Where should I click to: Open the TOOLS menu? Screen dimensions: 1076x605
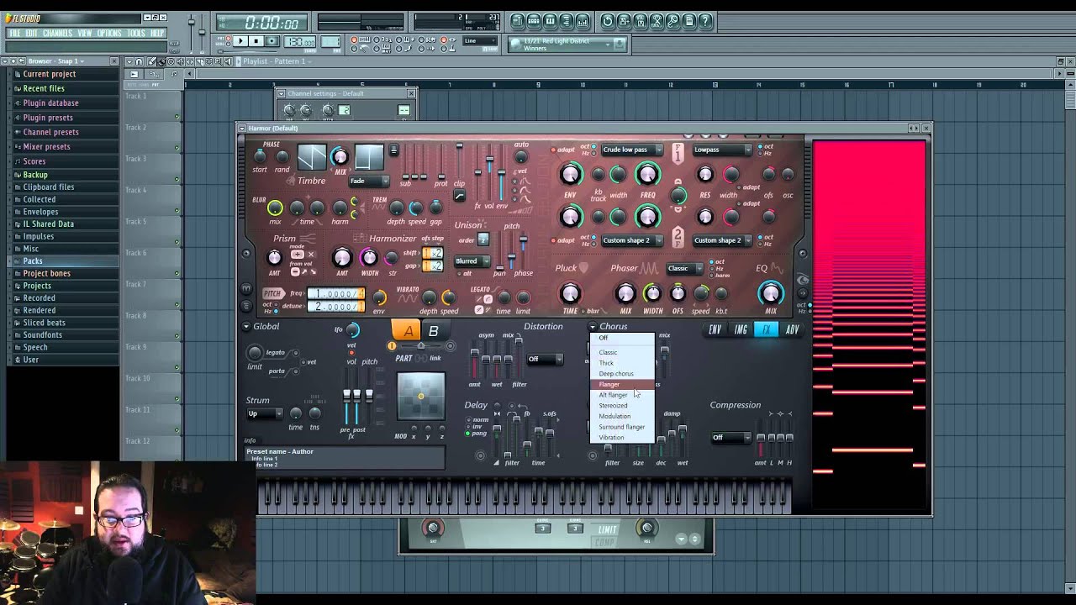(x=136, y=34)
